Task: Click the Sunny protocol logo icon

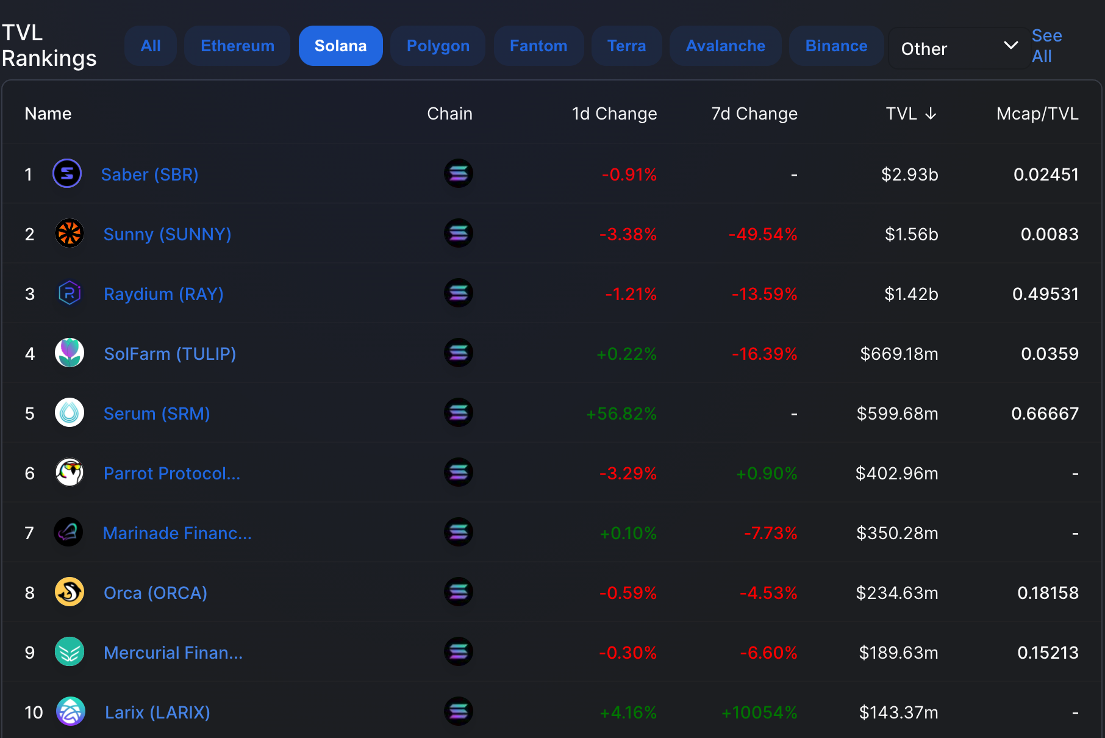Action: pyautogui.click(x=70, y=234)
